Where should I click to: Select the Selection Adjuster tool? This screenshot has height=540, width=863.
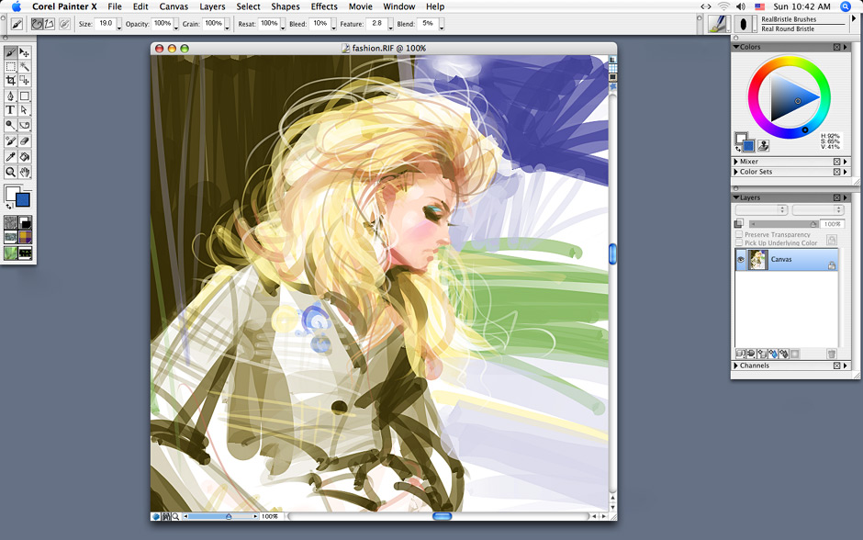25,81
